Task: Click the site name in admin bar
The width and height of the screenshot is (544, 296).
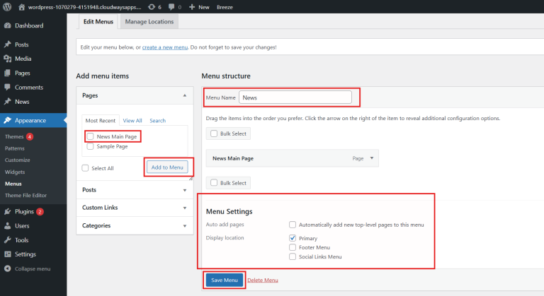Action: [85, 7]
